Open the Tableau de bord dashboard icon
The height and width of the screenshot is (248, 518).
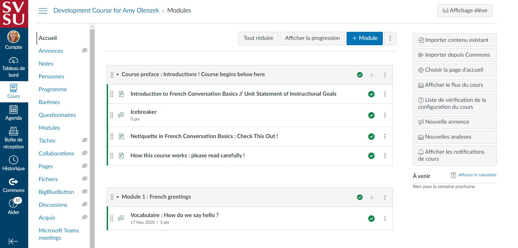13,60
